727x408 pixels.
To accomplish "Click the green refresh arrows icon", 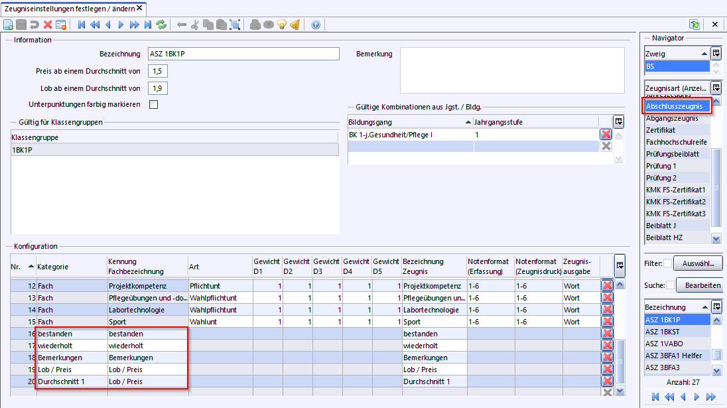I will [x=161, y=25].
